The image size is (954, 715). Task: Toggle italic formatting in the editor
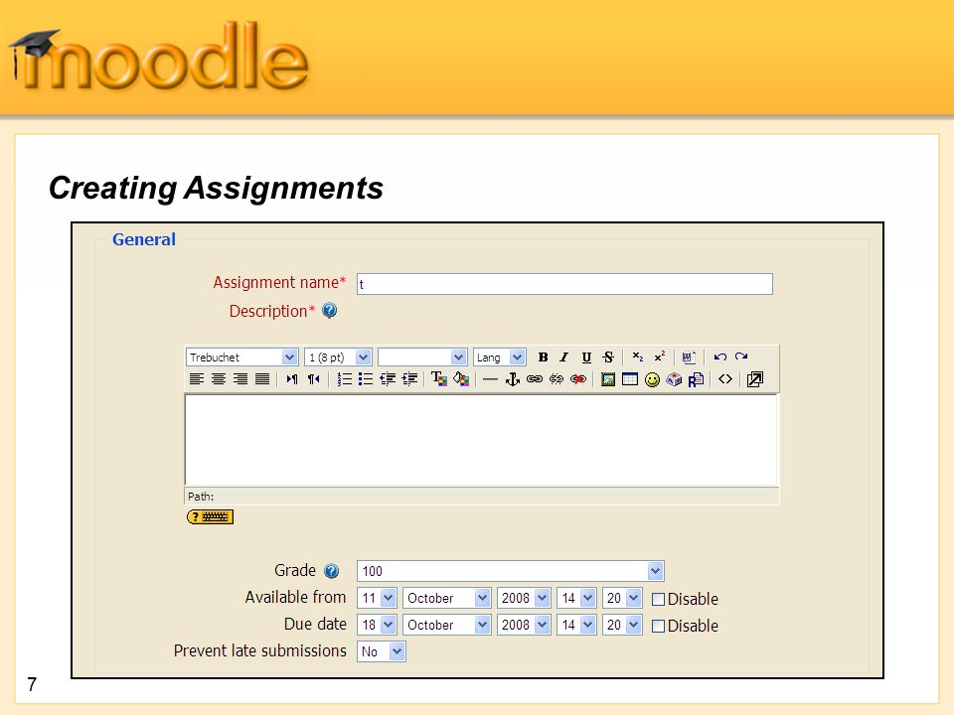click(x=564, y=357)
